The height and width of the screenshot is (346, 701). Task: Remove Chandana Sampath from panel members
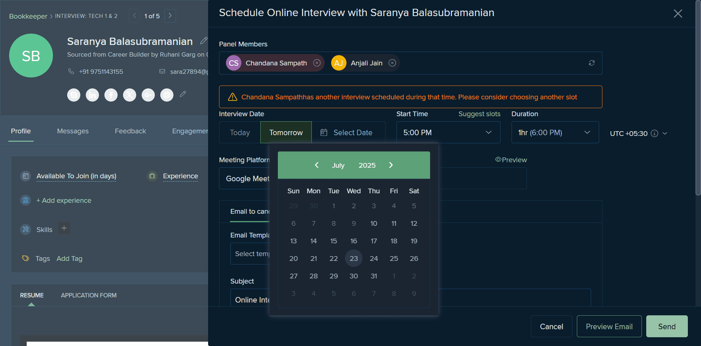pyautogui.click(x=317, y=63)
